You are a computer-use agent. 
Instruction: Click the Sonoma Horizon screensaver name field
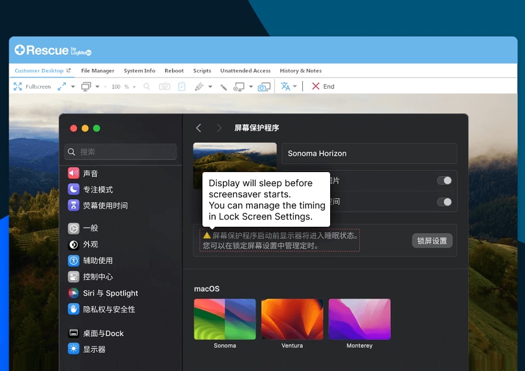(x=369, y=153)
